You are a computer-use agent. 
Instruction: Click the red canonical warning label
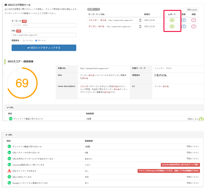coord(180,165)
